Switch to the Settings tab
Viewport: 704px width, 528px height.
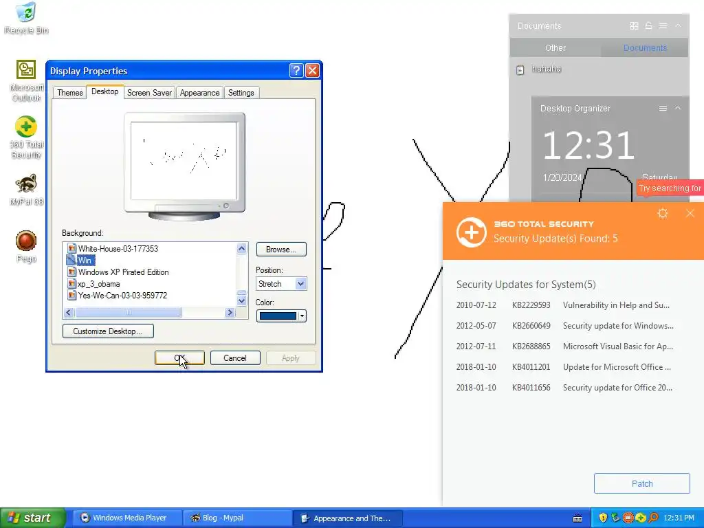point(241,93)
